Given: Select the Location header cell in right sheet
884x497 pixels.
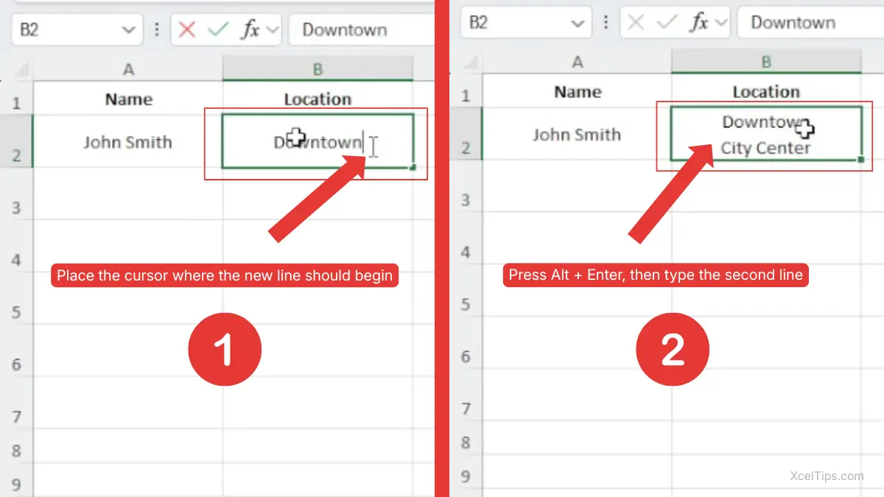Looking at the screenshot, I should click(x=766, y=92).
